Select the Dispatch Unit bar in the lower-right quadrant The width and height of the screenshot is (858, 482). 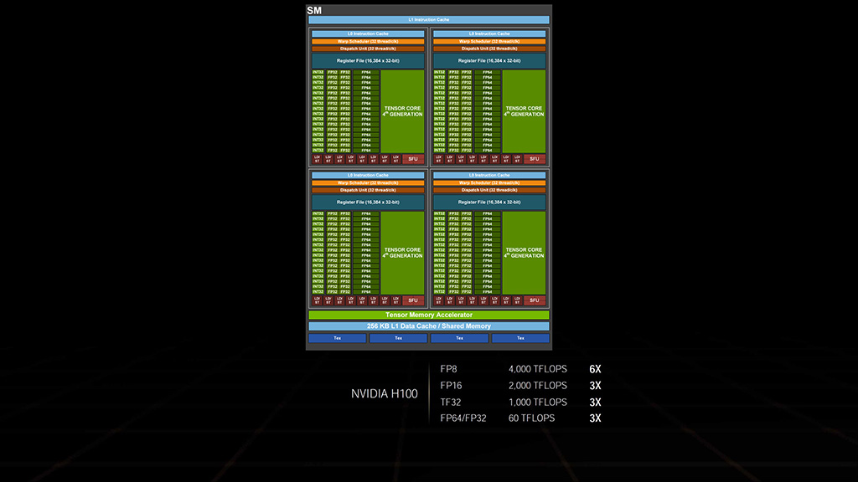[x=489, y=190]
